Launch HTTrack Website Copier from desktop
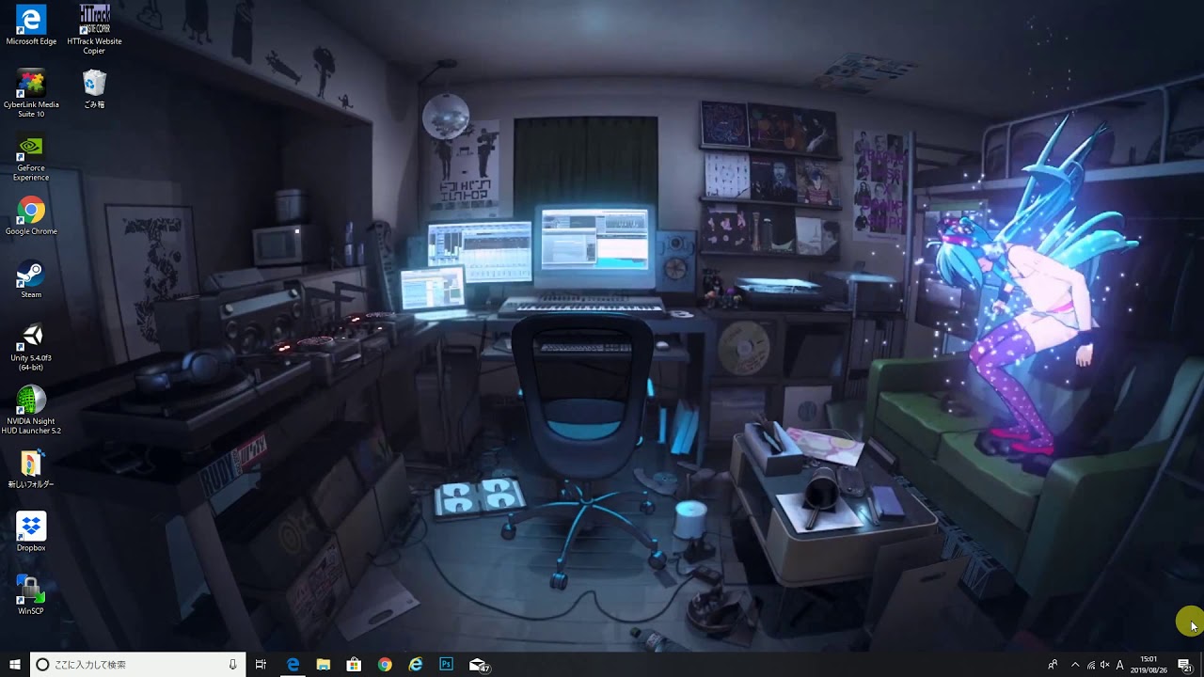 click(x=94, y=30)
